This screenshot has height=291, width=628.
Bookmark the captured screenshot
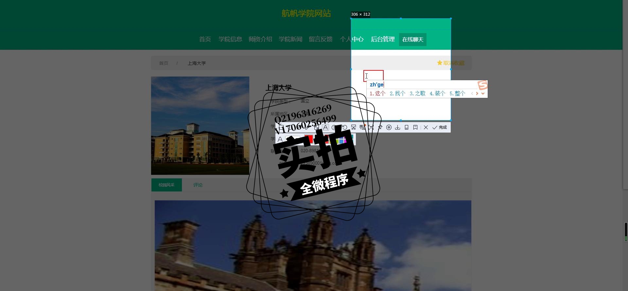pyautogui.click(x=415, y=127)
